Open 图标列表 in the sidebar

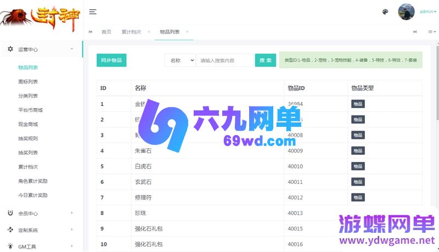28,82
